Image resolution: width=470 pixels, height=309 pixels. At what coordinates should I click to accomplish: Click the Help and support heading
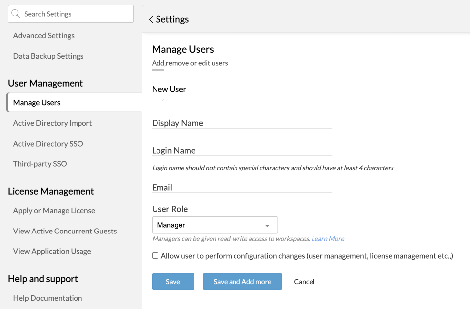[43, 279]
